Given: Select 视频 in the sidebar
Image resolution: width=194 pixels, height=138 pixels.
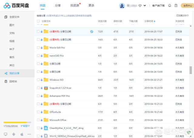Looking at the screenshot, I should coord(12,41).
